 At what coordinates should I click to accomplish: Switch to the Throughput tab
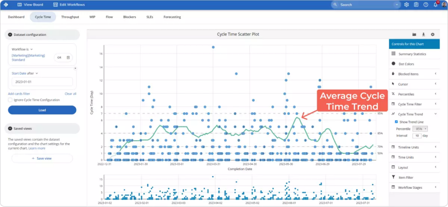point(70,17)
